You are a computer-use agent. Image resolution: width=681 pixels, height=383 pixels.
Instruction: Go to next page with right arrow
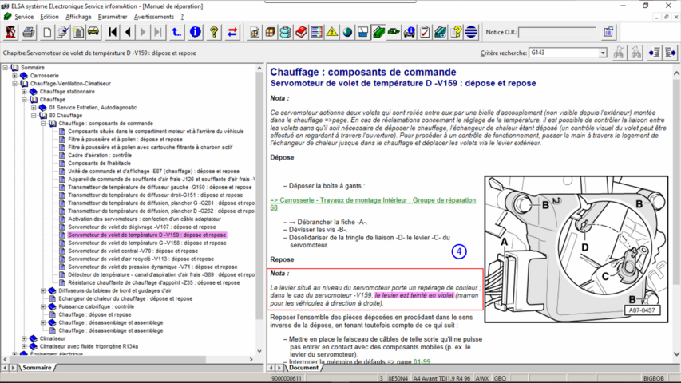click(x=143, y=32)
